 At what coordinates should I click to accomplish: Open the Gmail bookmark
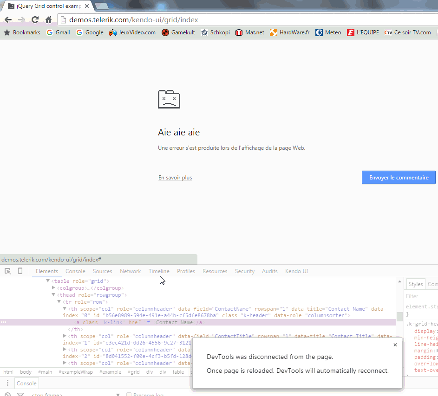(x=58, y=32)
